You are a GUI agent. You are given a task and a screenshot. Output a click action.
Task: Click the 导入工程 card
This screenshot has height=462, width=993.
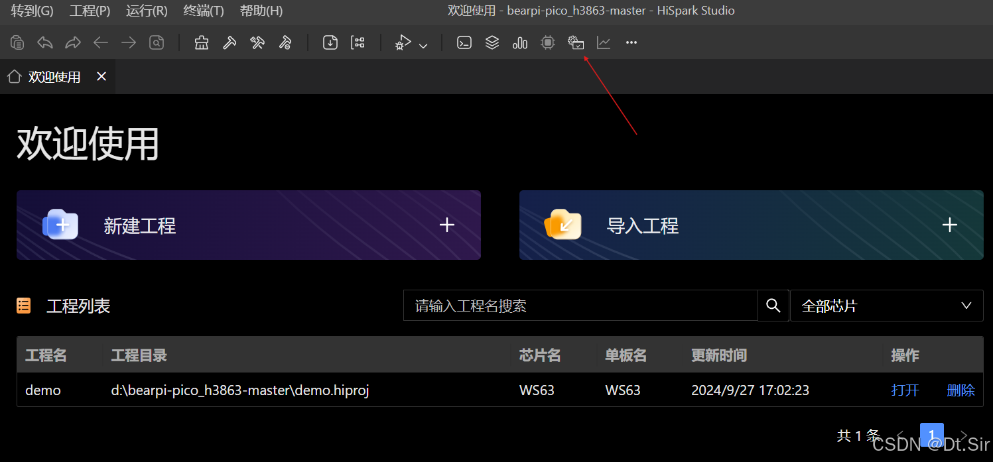tap(752, 225)
